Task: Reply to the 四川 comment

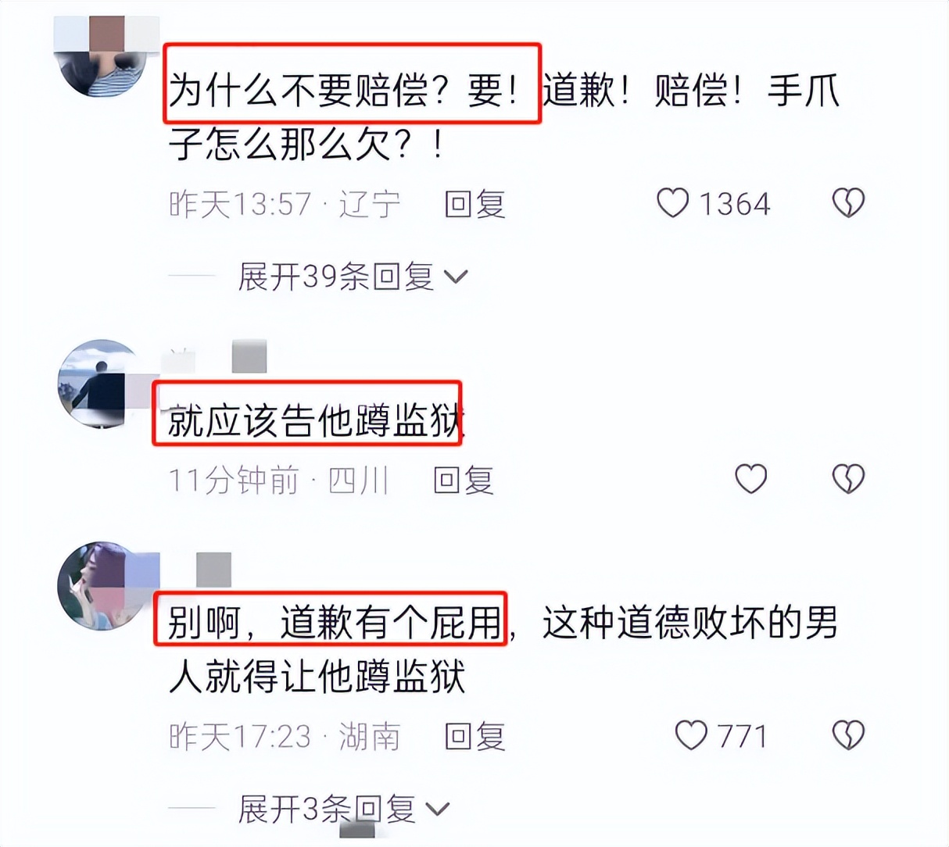Action: coord(464,480)
